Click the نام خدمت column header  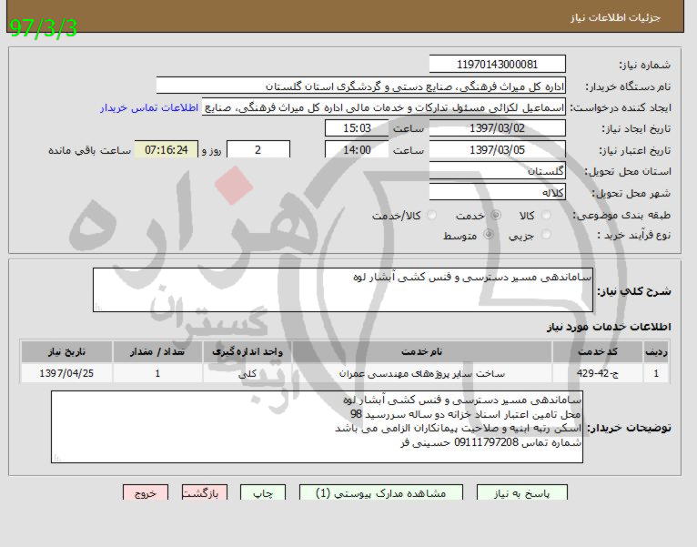[x=422, y=351]
